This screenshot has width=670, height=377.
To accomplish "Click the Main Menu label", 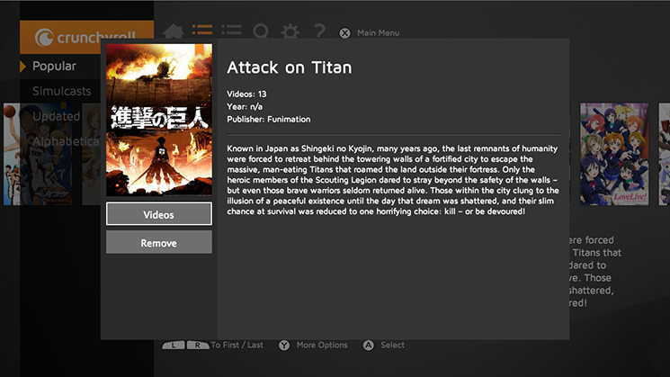I will click(379, 33).
